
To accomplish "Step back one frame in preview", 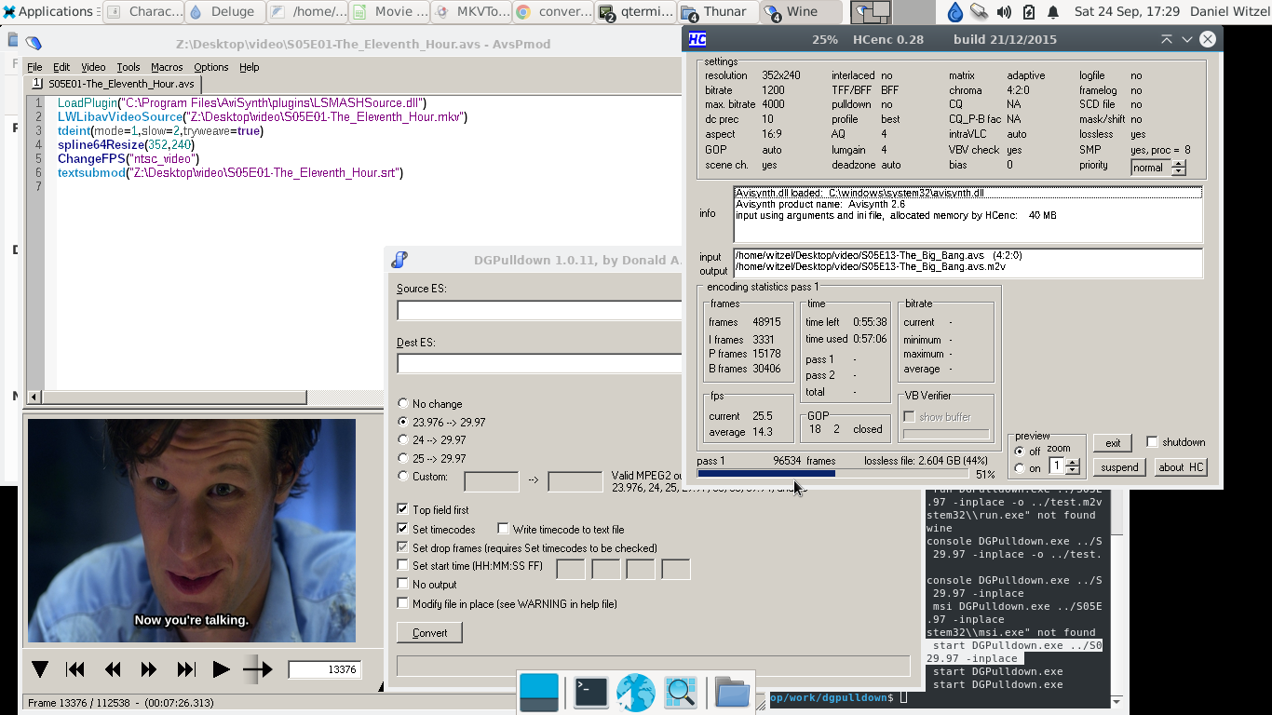I will pyautogui.click(x=113, y=669).
